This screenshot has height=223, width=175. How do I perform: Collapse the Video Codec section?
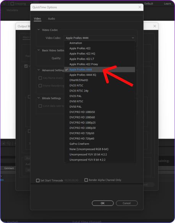click(39, 30)
